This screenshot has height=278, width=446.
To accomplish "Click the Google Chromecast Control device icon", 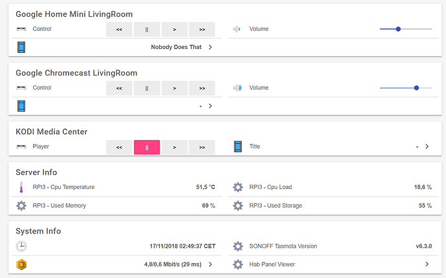I will 21,88.
